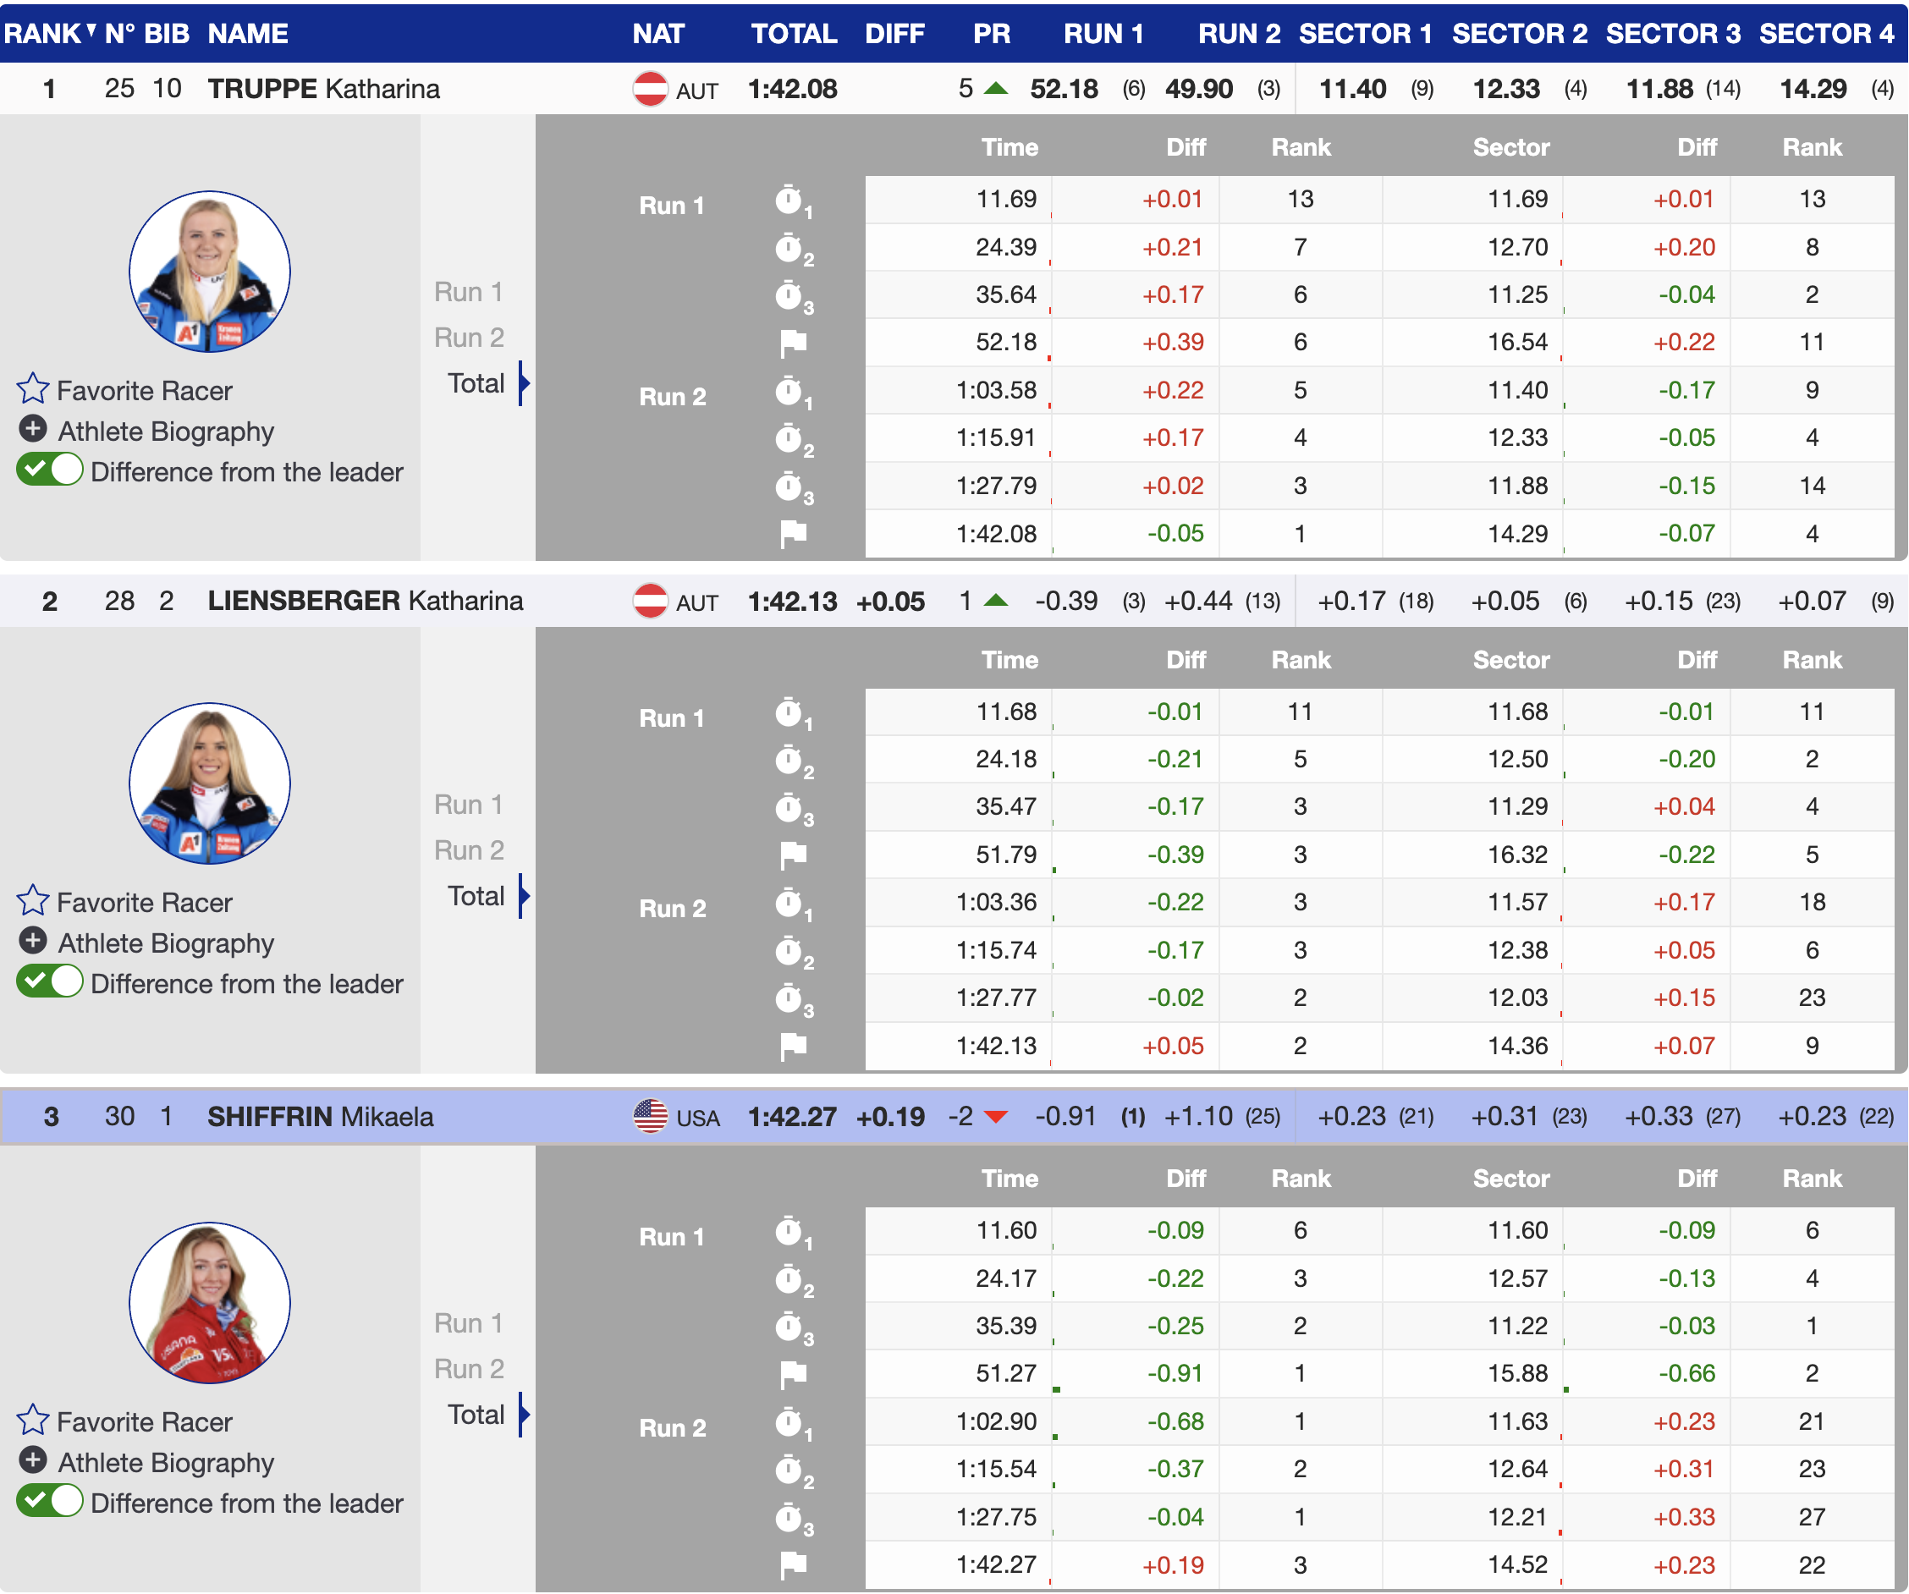Click the USA flag icon in Shiffrin's row
Viewport: 1909px width, 1594px height.
tap(650, 1116)
